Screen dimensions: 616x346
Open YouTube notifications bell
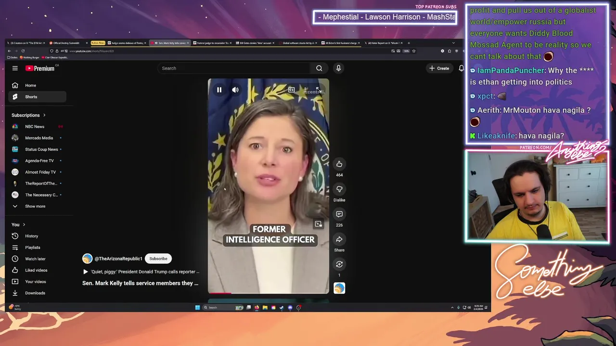pos(461,68)
